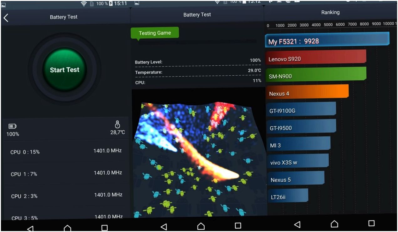
Task: Tap Android home button on middle screen
Action: pos(201,225)
